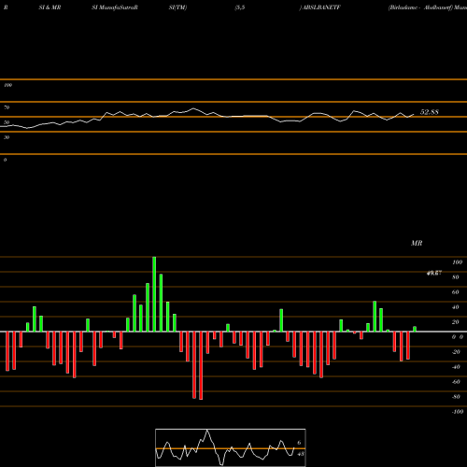Click the MR axis label -60
Image resolution: width=467 pixels, height=467 pixels.
[456, 382]
